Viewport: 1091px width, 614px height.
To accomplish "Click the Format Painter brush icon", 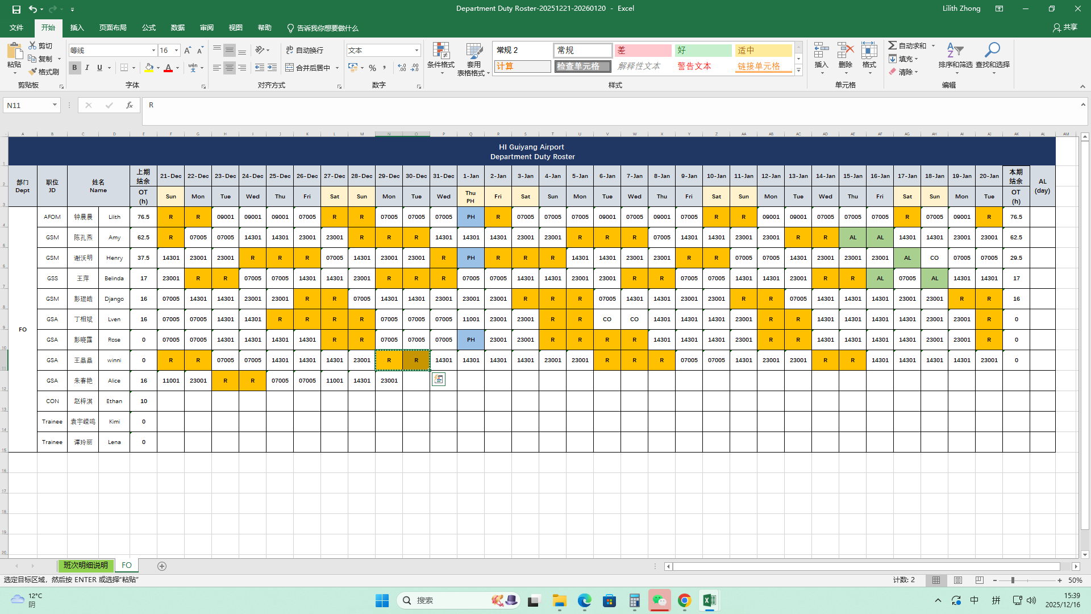I will [33, 72].
